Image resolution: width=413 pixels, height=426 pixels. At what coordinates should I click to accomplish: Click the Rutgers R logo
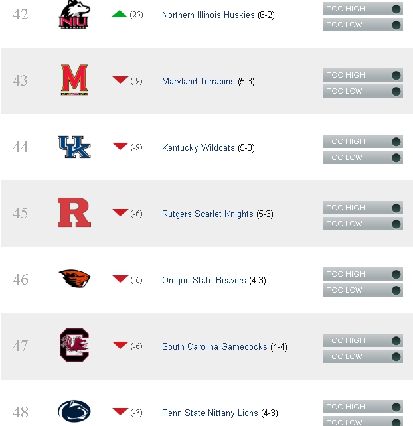coord(74,212)
